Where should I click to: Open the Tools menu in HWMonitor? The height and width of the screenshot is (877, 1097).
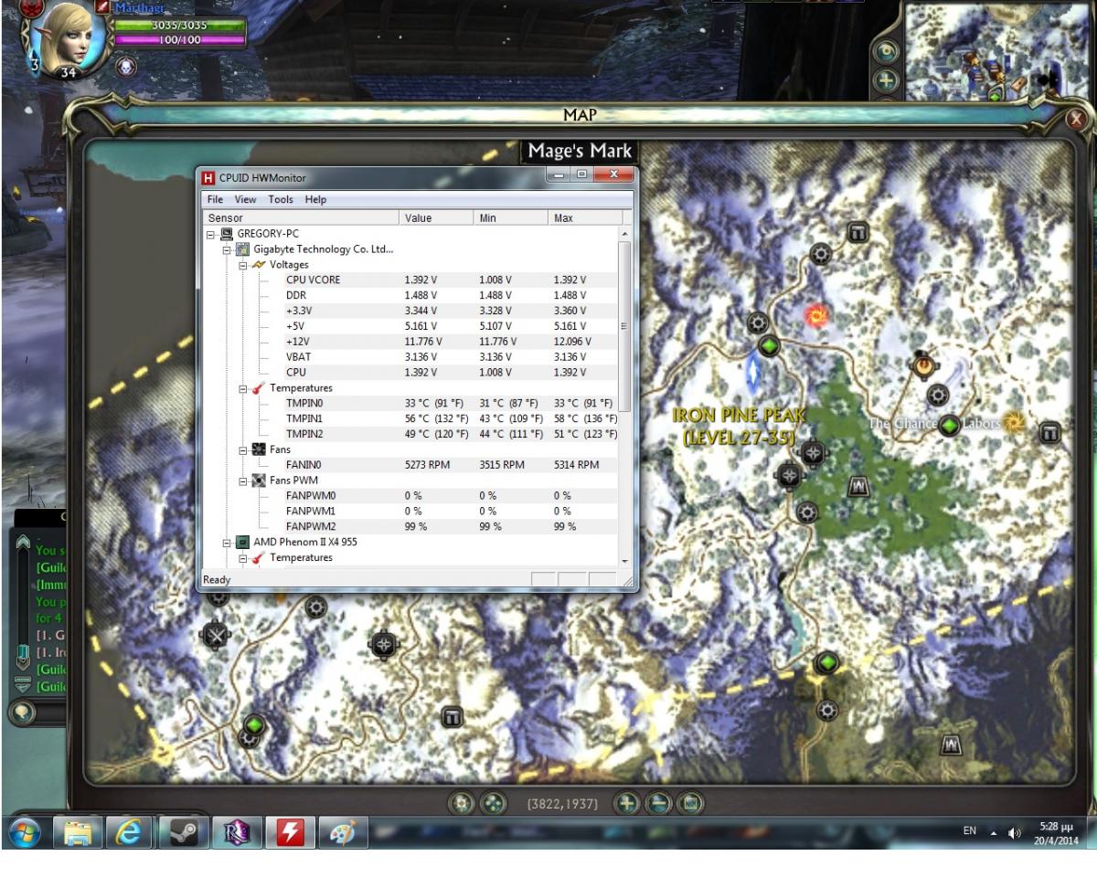click(281, 199)
